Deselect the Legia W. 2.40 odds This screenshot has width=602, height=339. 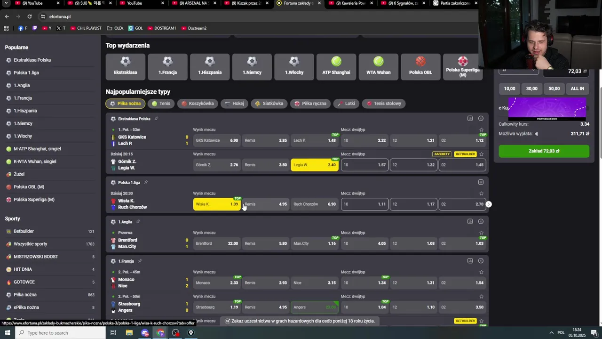(314, 165)
